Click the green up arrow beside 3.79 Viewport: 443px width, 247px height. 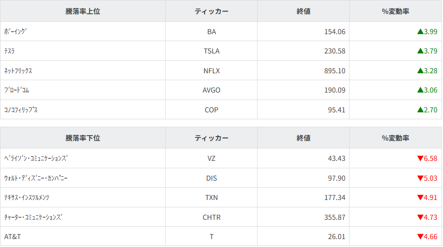coord(420,51)
